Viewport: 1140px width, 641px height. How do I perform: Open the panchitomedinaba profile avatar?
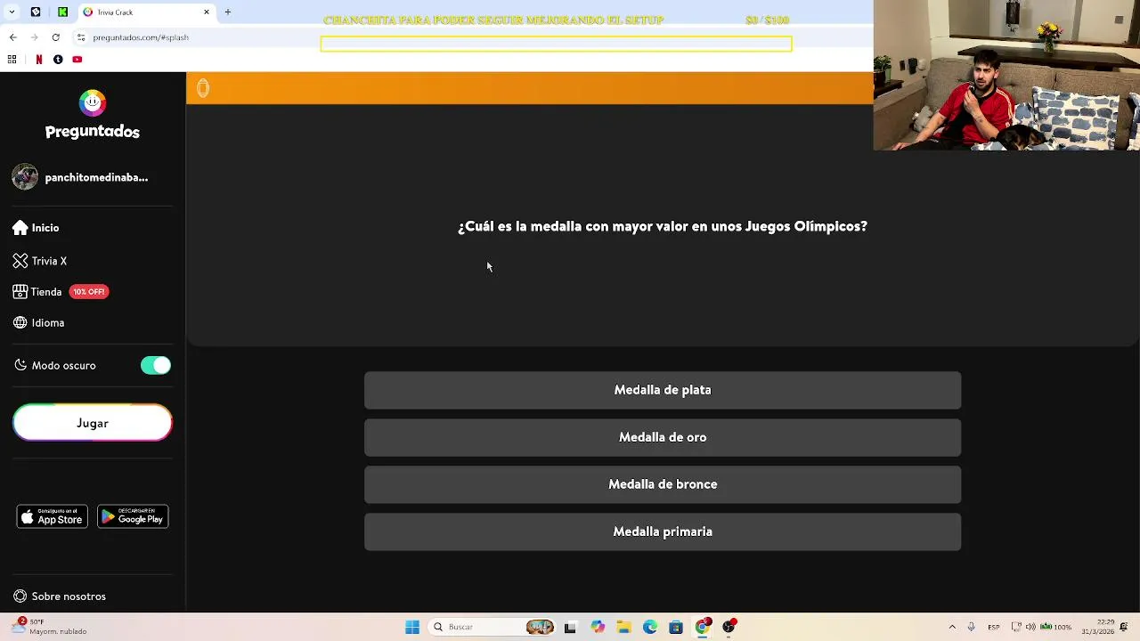click(x=25, y=177)
